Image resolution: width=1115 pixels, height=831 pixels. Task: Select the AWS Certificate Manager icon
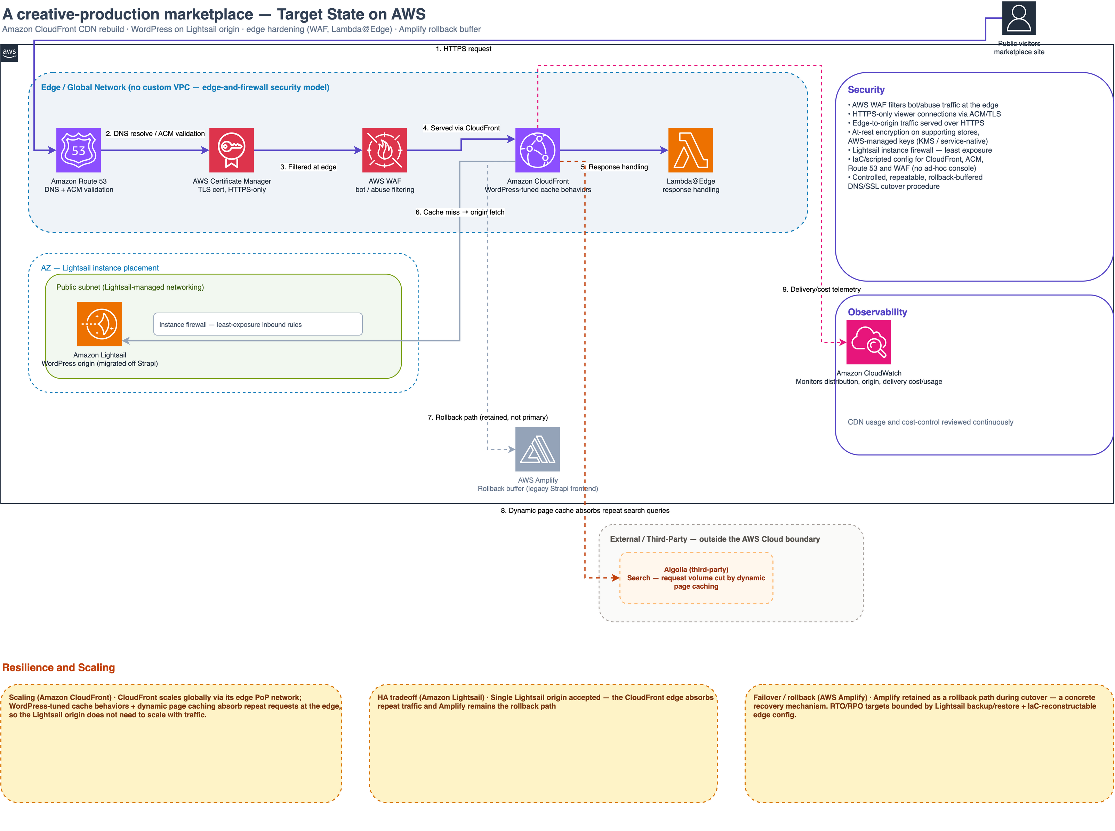click(232, 150)
